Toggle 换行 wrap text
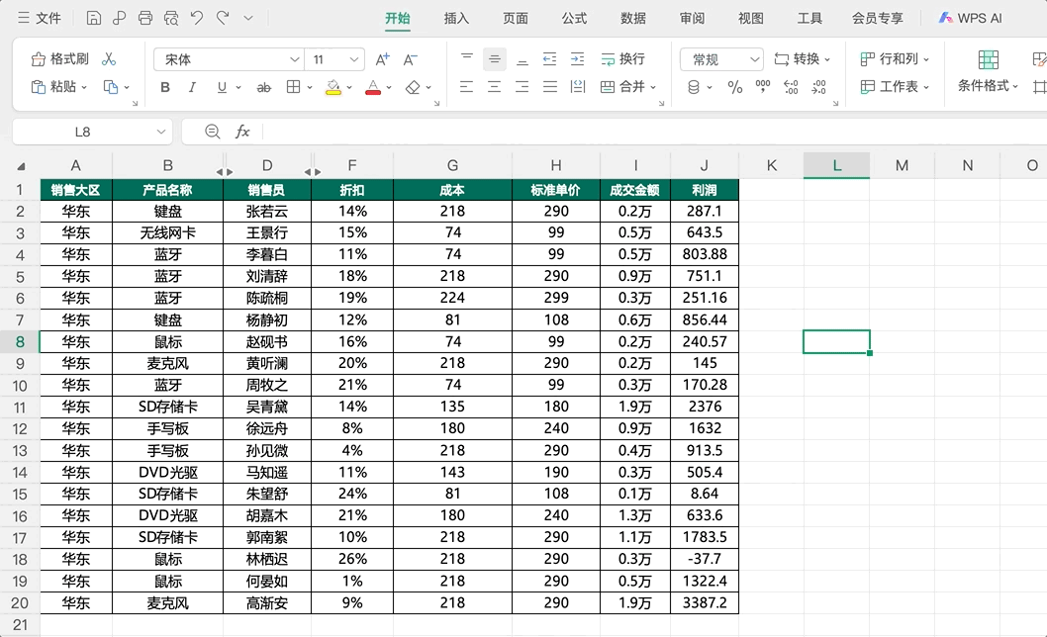The width and height of the screenshot is (1047, 637). coord(623,59)
